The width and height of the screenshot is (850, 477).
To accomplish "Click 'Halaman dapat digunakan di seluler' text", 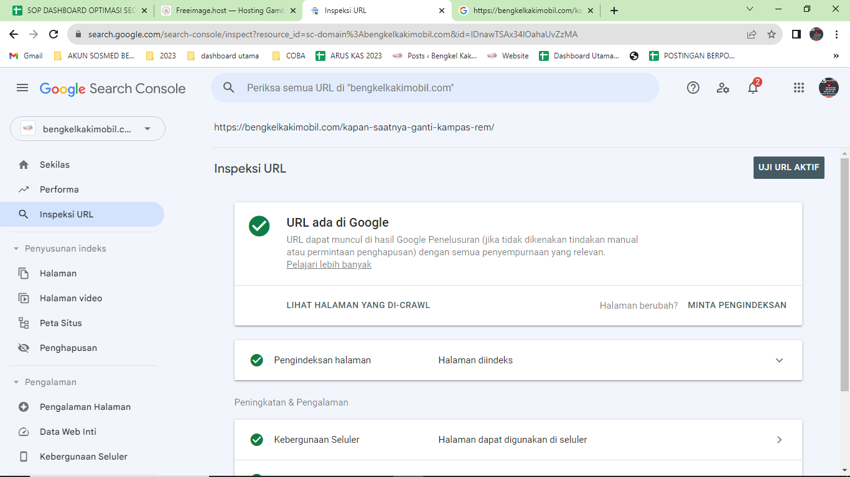I will coord(513,440).
